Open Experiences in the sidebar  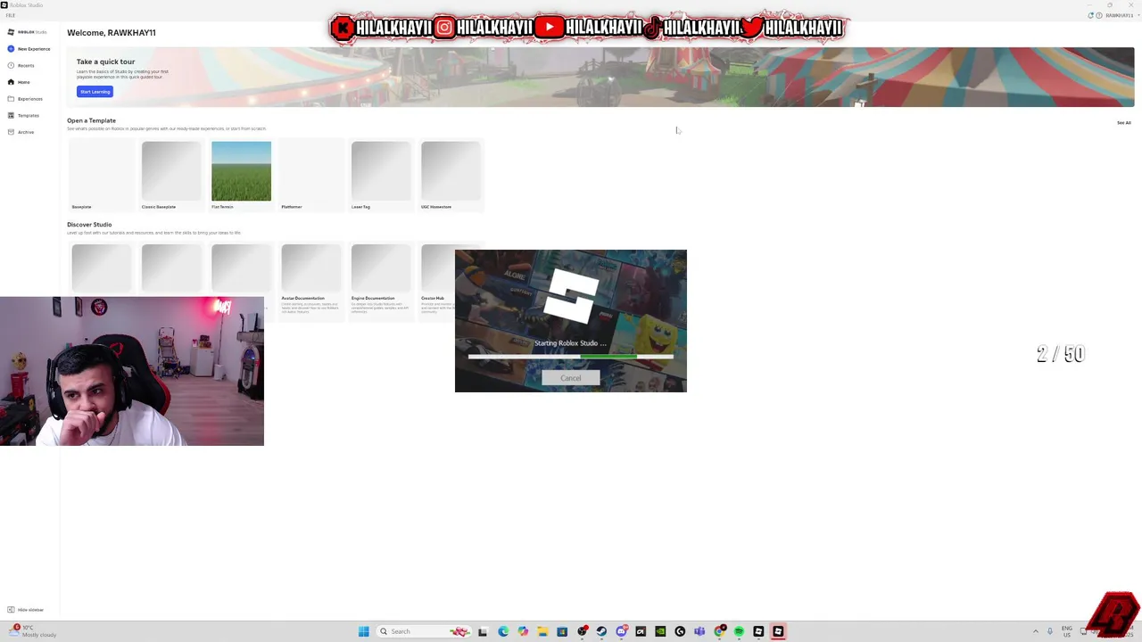click(x=25, y=99)
